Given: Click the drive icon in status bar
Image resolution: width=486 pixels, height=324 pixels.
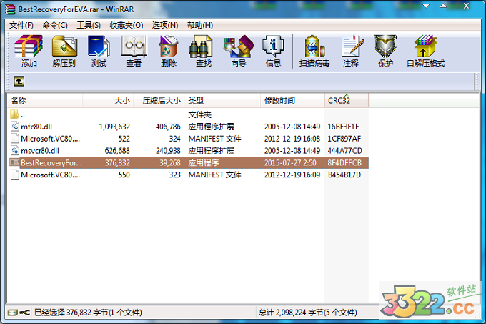Looking at the screenshot, I should [12, 313].
